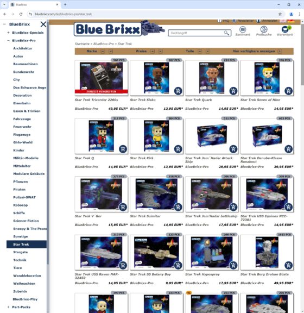This screenshot has width=304, height=313.
Task: Select Mittelalter category in sidebar
Action: tap(22, 166)
